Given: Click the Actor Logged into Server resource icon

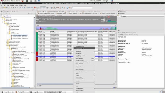Looking at the screenshot, I should (x=13, y=51).
